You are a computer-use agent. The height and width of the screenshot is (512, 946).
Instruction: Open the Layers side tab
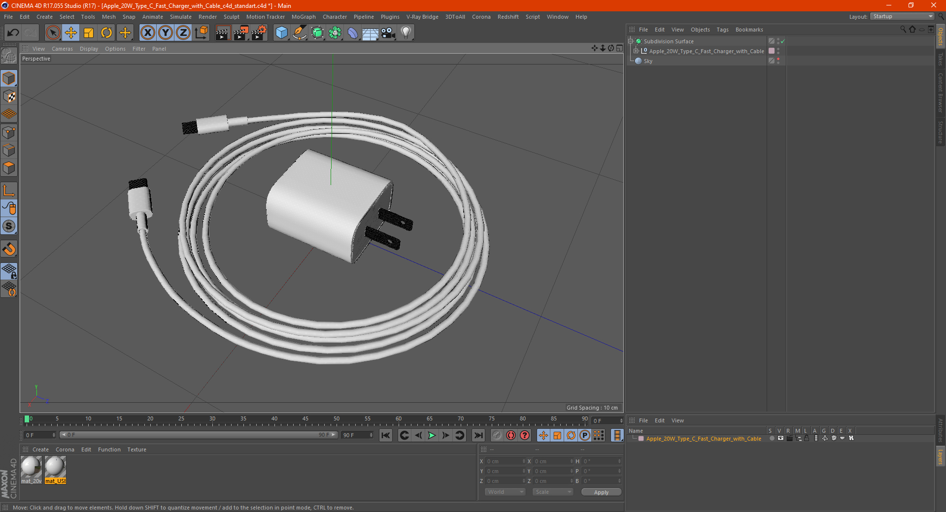(x=940, y=456)
